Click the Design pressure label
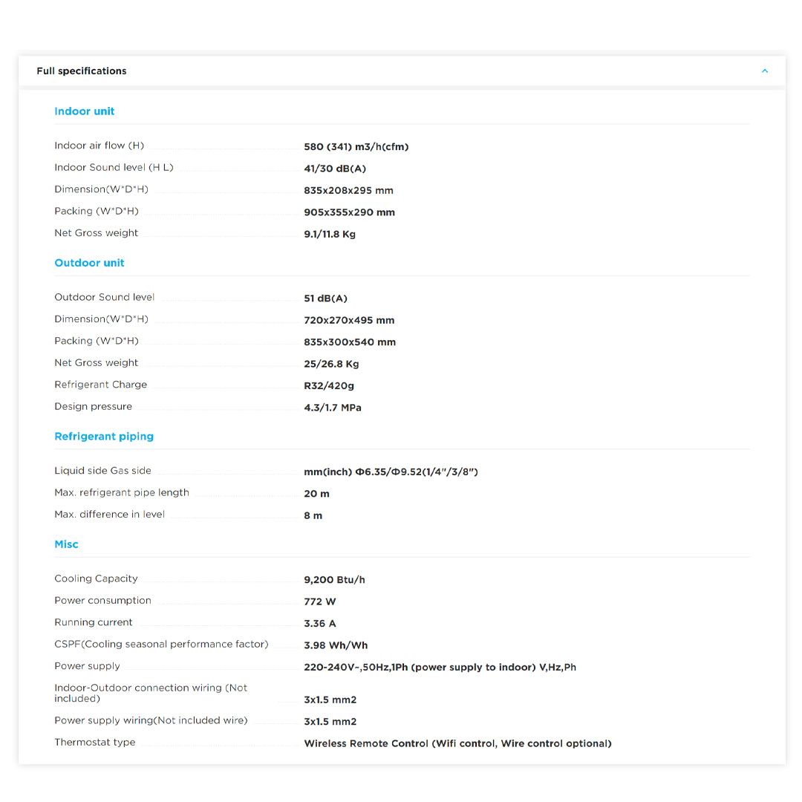Screen dimensions: 802x802 click(x=93, y=406)
